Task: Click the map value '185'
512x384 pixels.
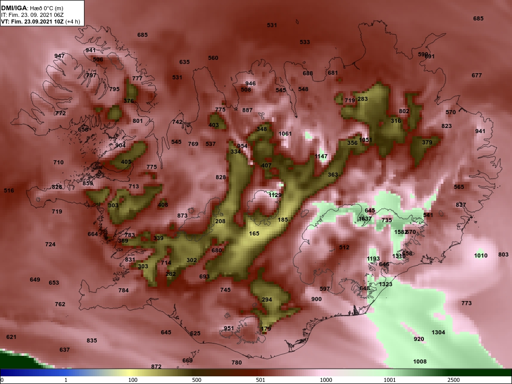Action: click(x=283, y=220)
